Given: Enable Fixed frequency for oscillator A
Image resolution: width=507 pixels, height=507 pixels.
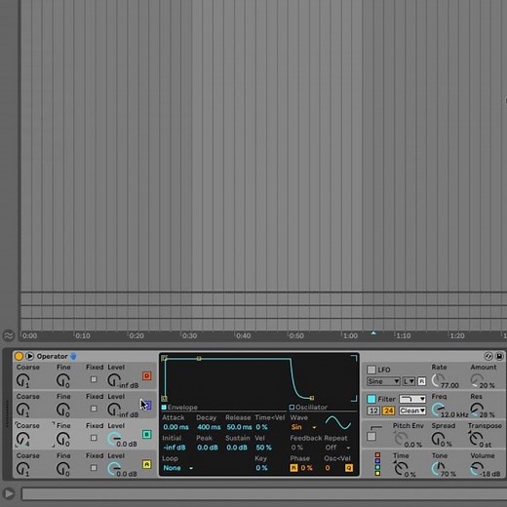Looking at the screenshot, I should click(94, 468).
